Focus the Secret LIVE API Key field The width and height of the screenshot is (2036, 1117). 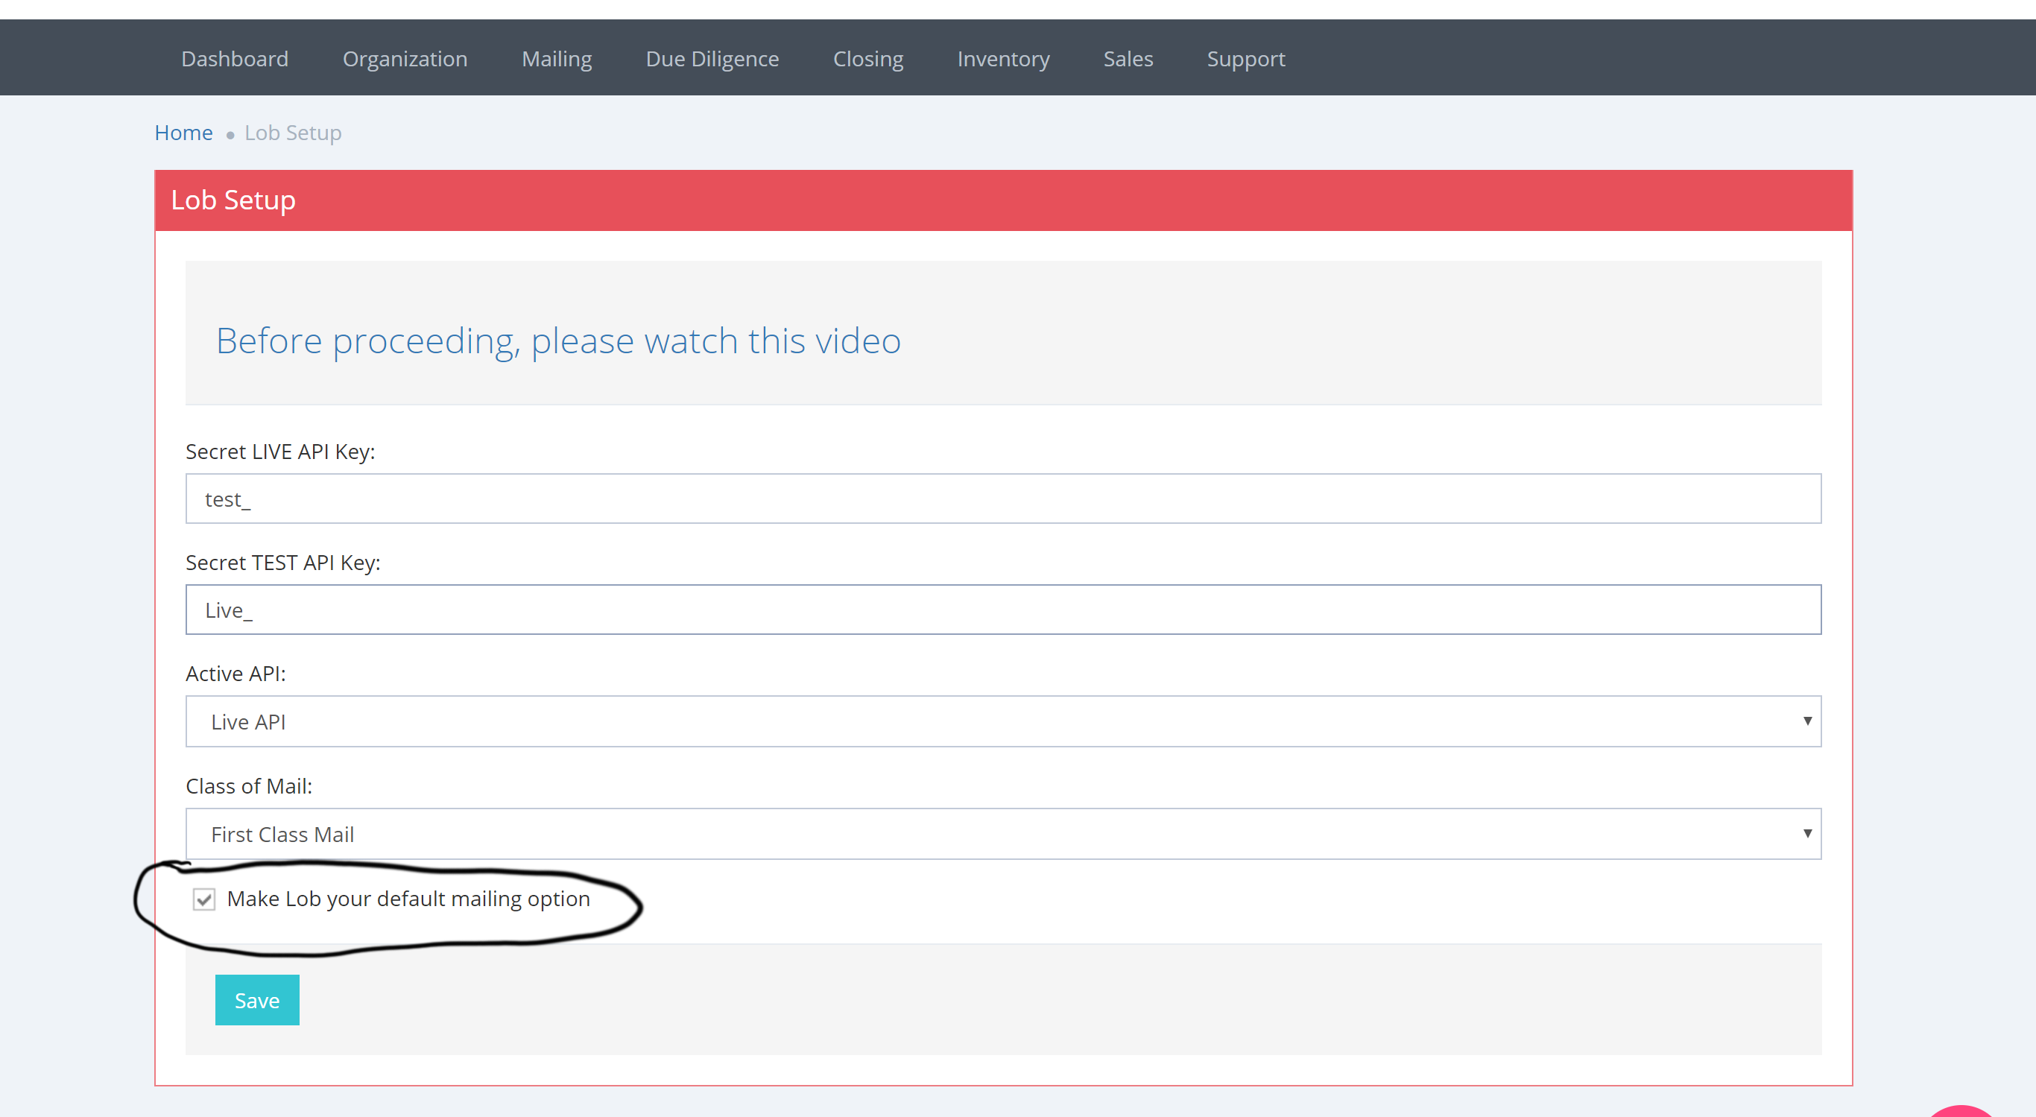pyautogui.click(x=1002, y=499)
